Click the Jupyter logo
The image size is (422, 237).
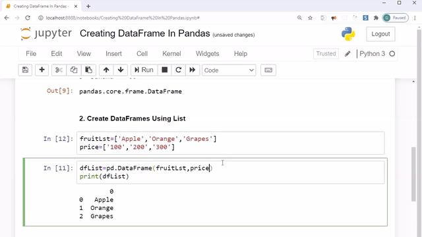46,34
